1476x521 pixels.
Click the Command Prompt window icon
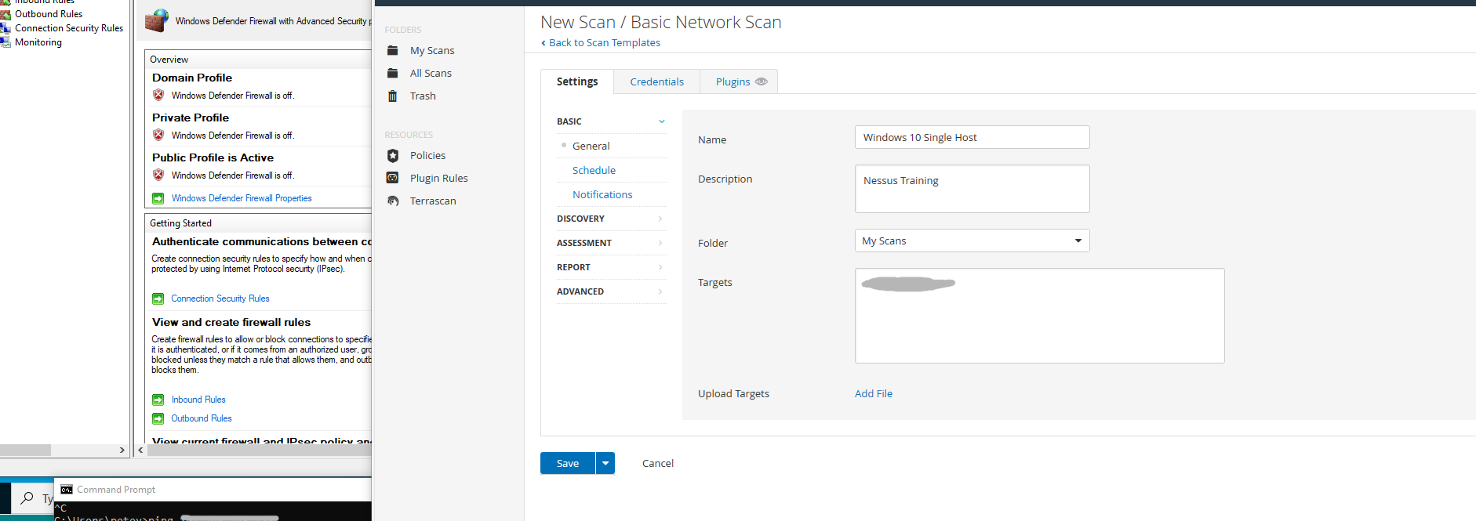point(67,490)
